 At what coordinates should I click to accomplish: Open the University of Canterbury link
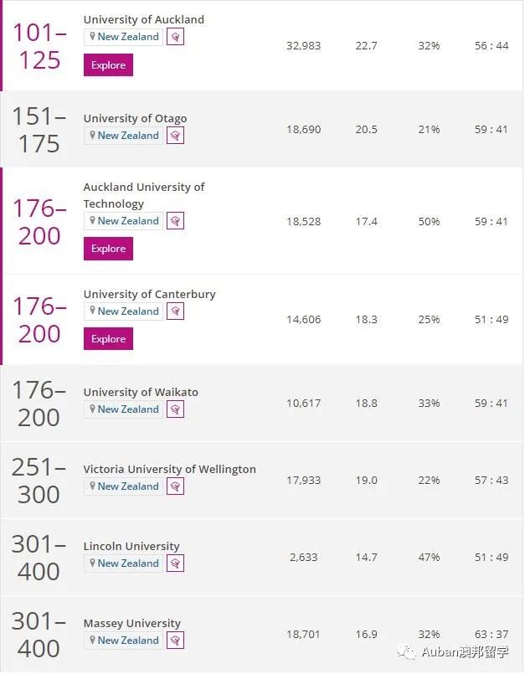click(149, 294)
